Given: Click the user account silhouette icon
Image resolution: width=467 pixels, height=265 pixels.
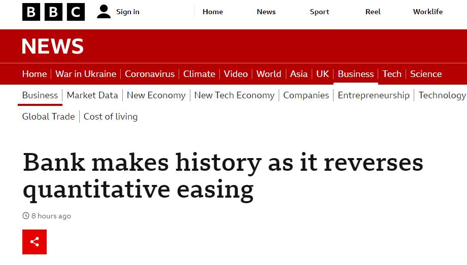Looking at the screenshot, I should (104, 12).
